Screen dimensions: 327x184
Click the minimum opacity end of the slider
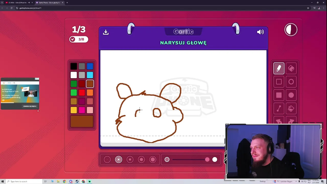pyautogui.click(x=167, y=160)
